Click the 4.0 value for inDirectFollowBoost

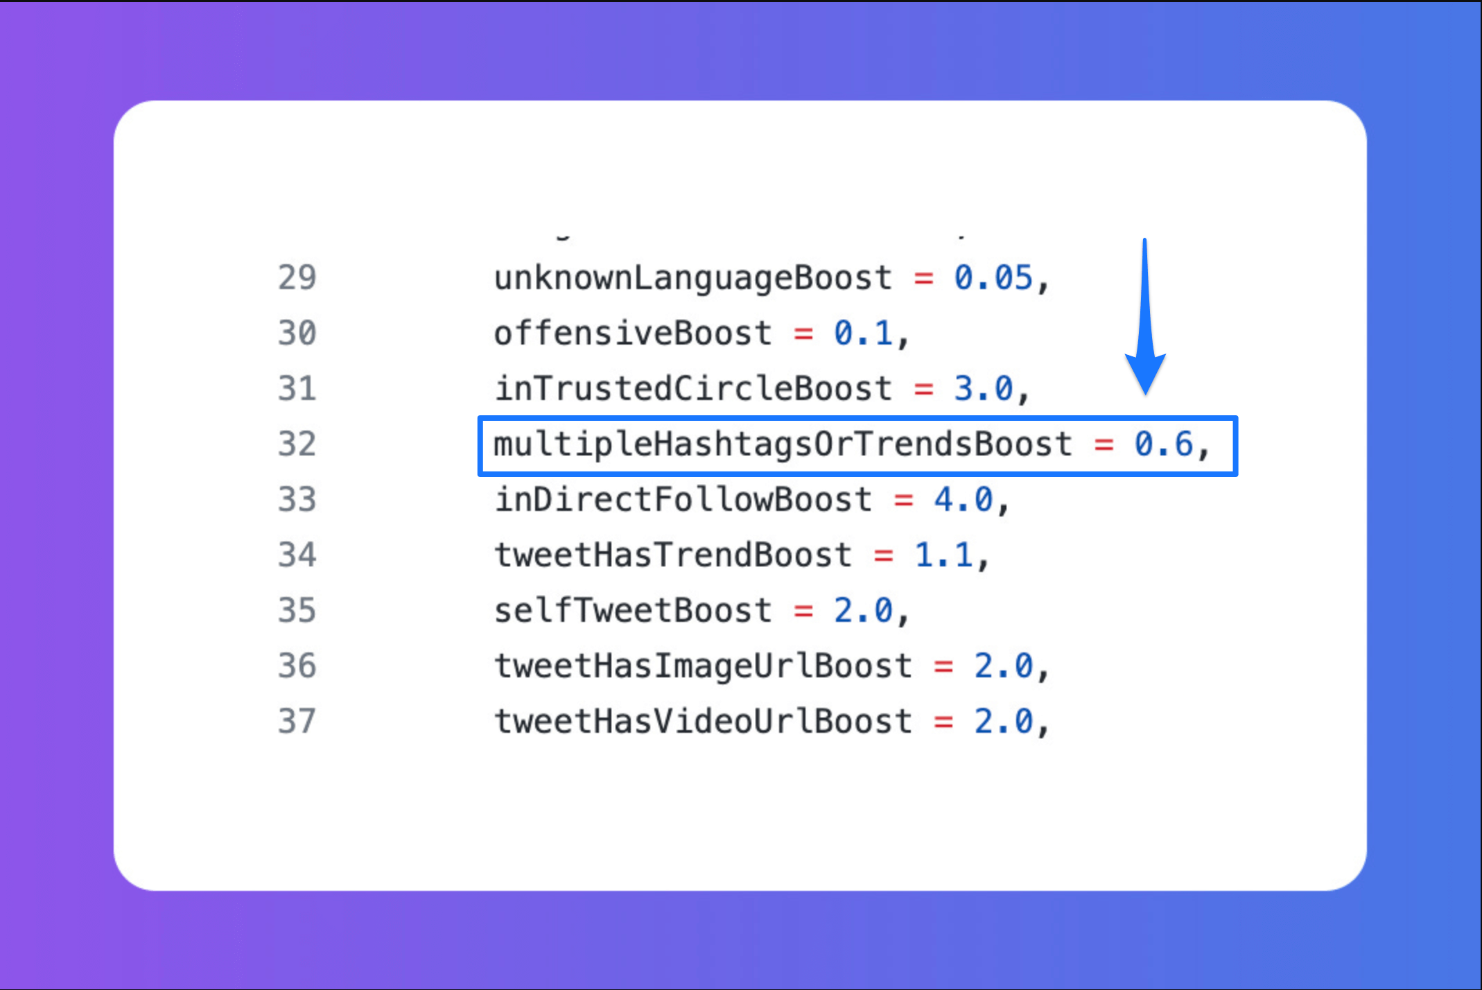tap(964, 500)
